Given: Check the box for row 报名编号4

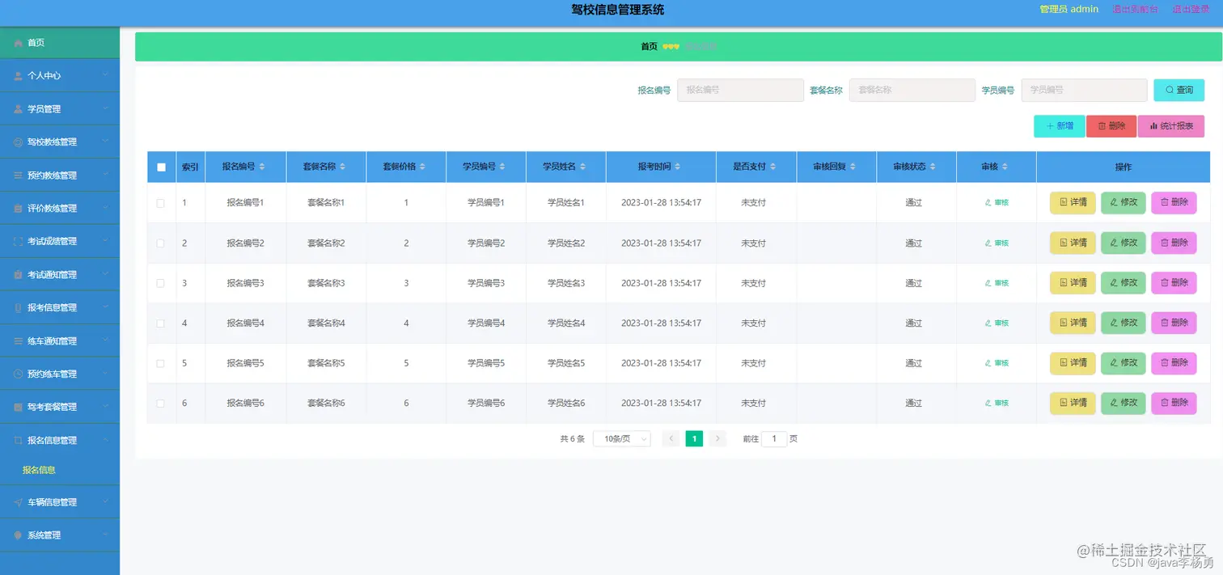Looking at the screenshot, I should (160, 323).
